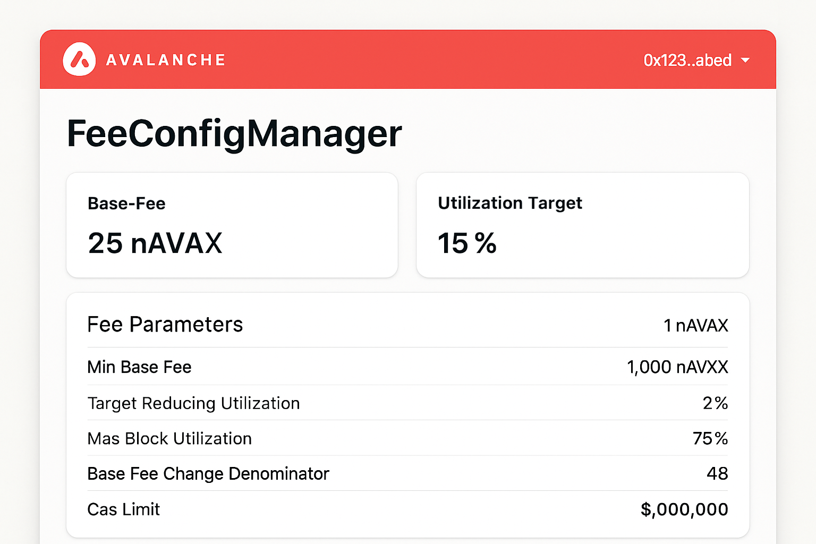Click the Cas Limit $,000,000 value
The height and width of the screenshot is (544, 816).
click(x=684, y=509)
